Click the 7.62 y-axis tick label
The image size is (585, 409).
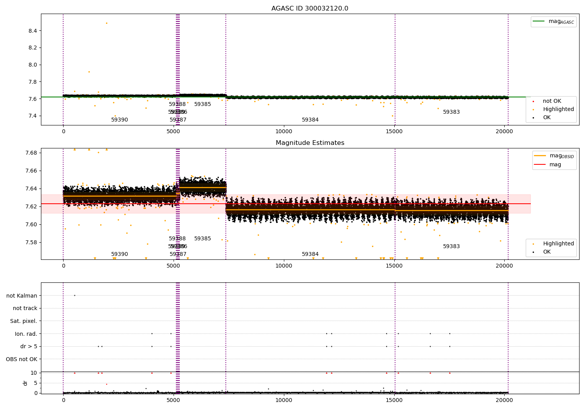(31, 206)
